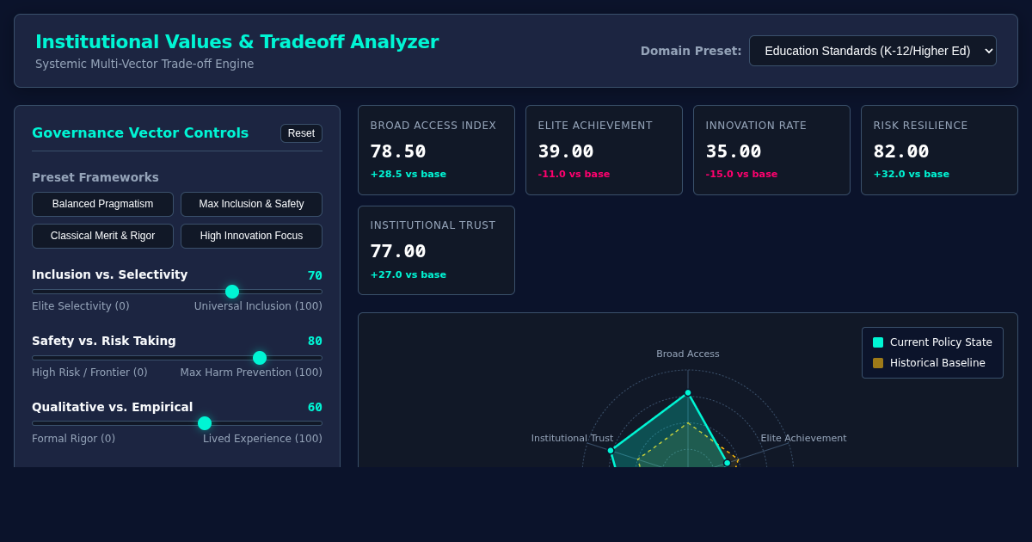Click the 'Institutional Trust' radar axis label
Image resolution: width=1032 pixels, height=542 pixels.
click(x=572, y=438)
